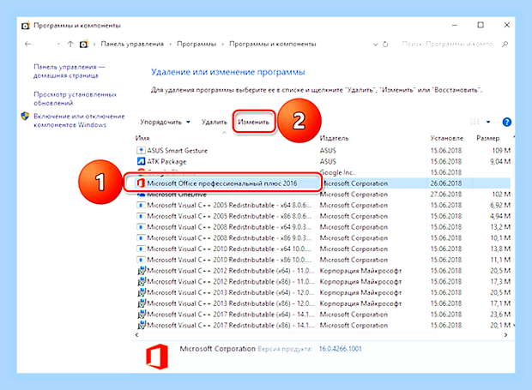
Task: Click the horizontal scrollbar left arrow
Action: 136,335
